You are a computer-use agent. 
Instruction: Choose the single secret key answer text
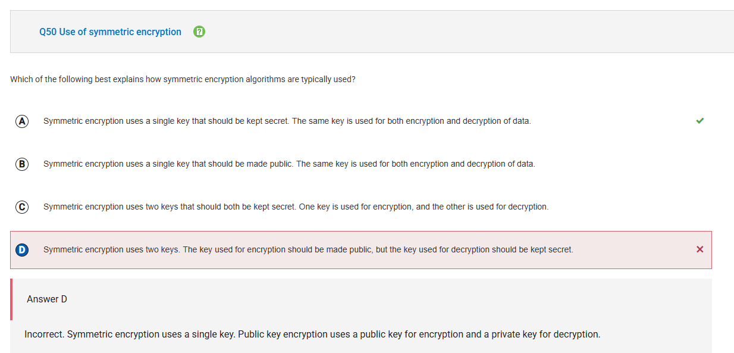[287, 121]
